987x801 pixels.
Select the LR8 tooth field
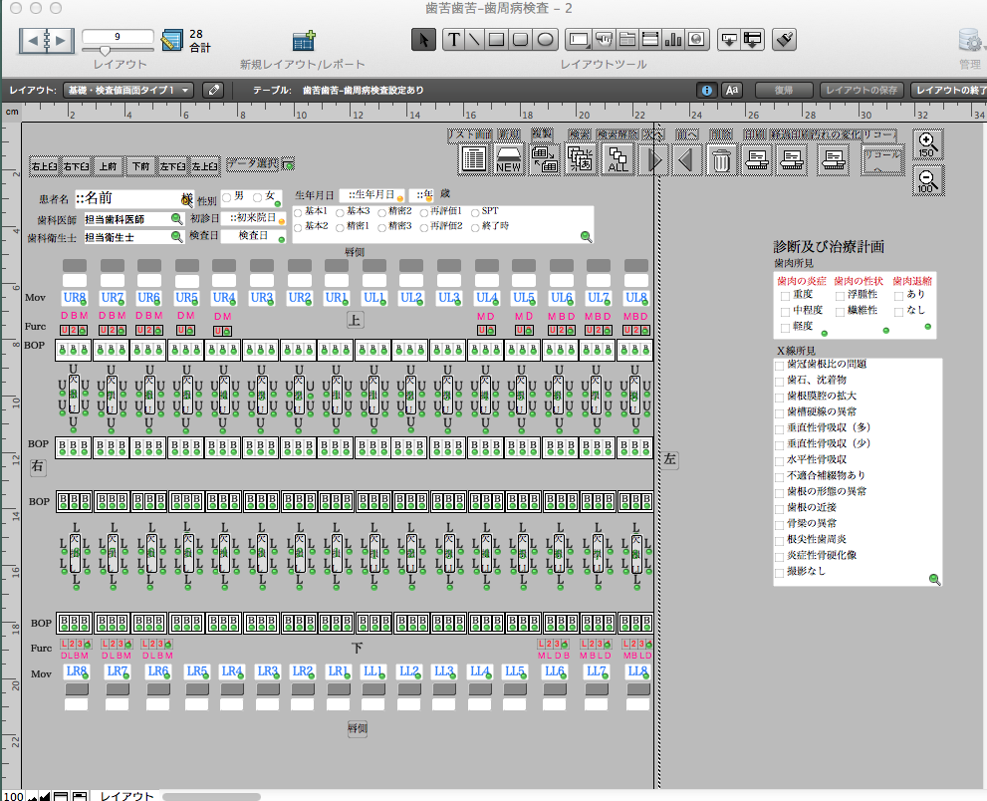point(77,671)
